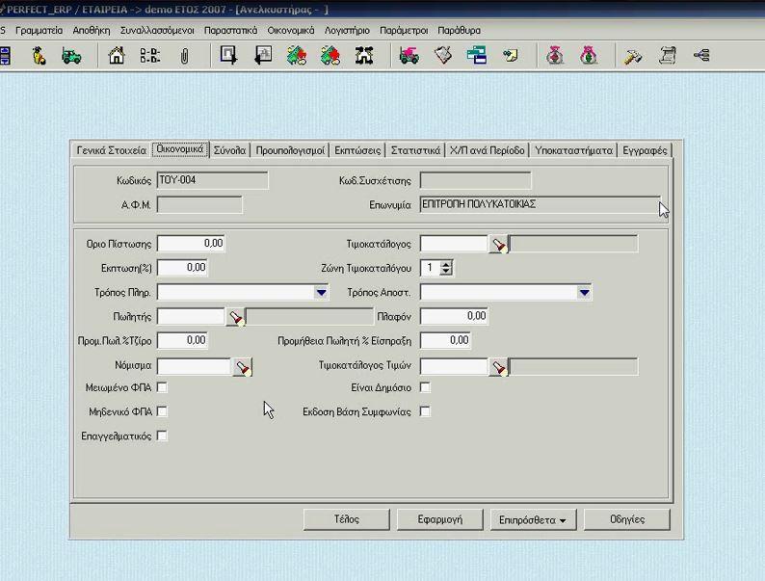Viewport: 765px width, 581px height.
Task: Open the Γραμματεία menu
Action: [x=40, y=30]
